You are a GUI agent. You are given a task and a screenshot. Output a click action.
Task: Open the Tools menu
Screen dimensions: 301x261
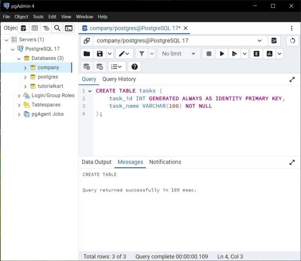click(38, 17)
